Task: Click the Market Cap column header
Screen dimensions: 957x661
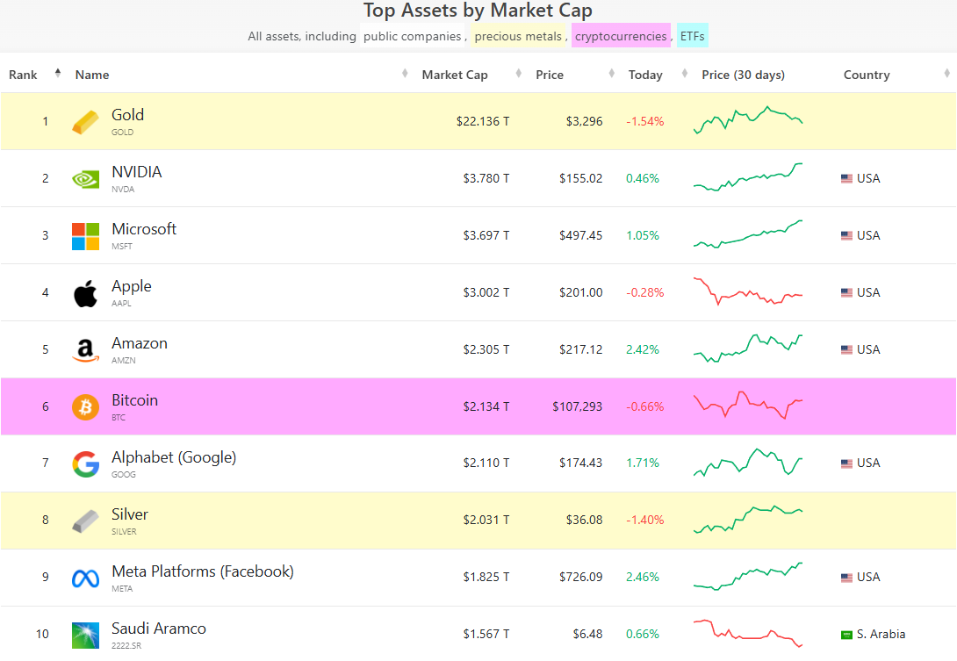Action: pos(455,75)
